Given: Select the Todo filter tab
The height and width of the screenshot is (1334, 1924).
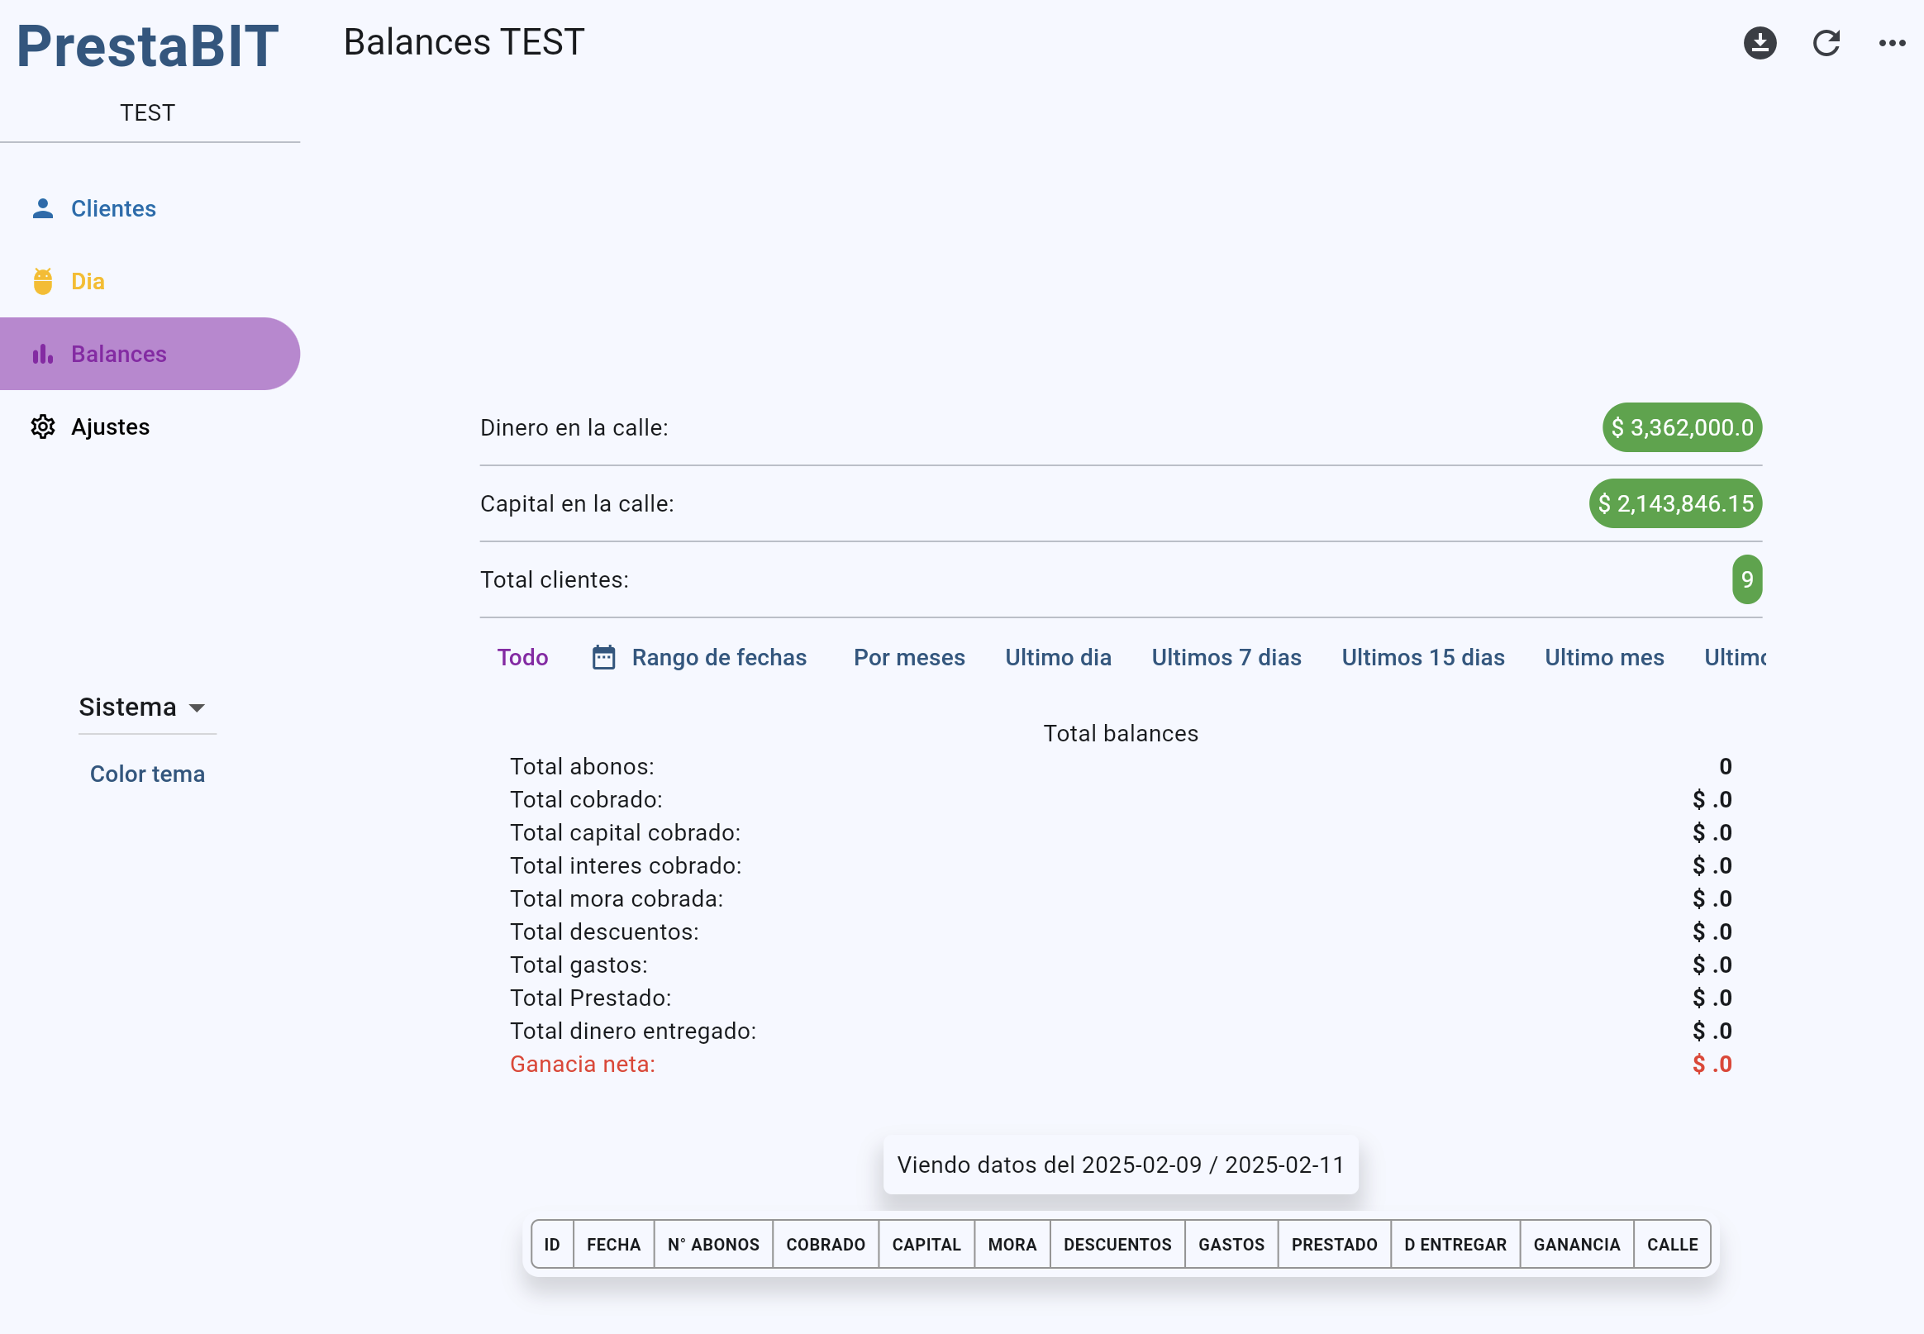Looking at the screenshot, I should [522, 657].
